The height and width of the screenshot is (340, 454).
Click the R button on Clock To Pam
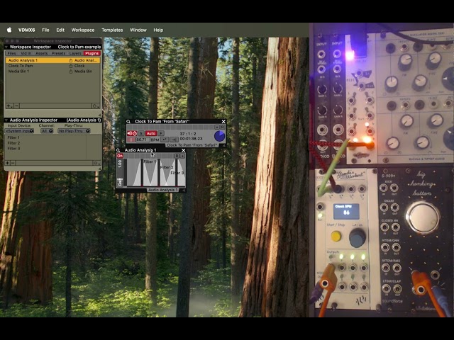point(222,127)
